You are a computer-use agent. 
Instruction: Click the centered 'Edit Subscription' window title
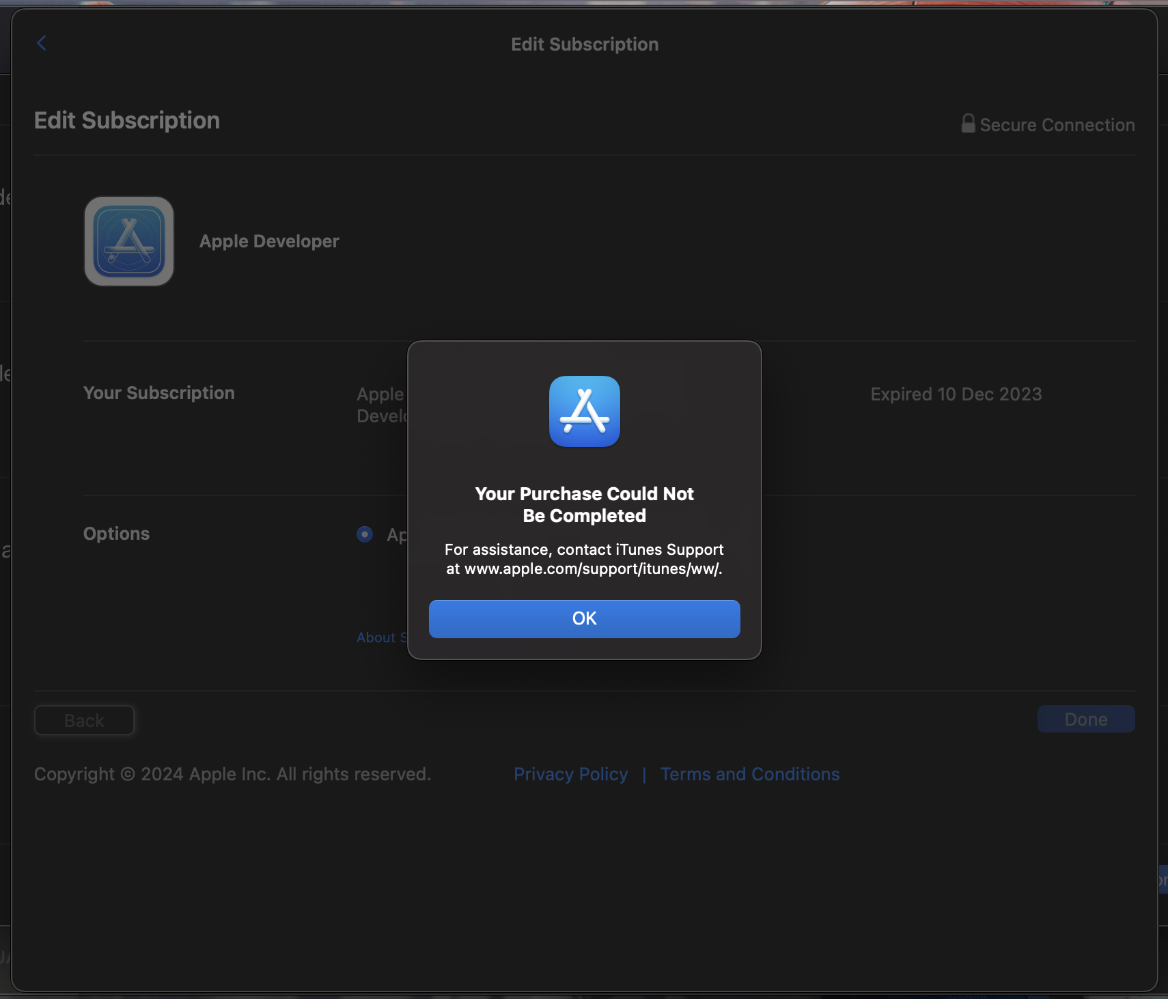(x=585, y=44)
